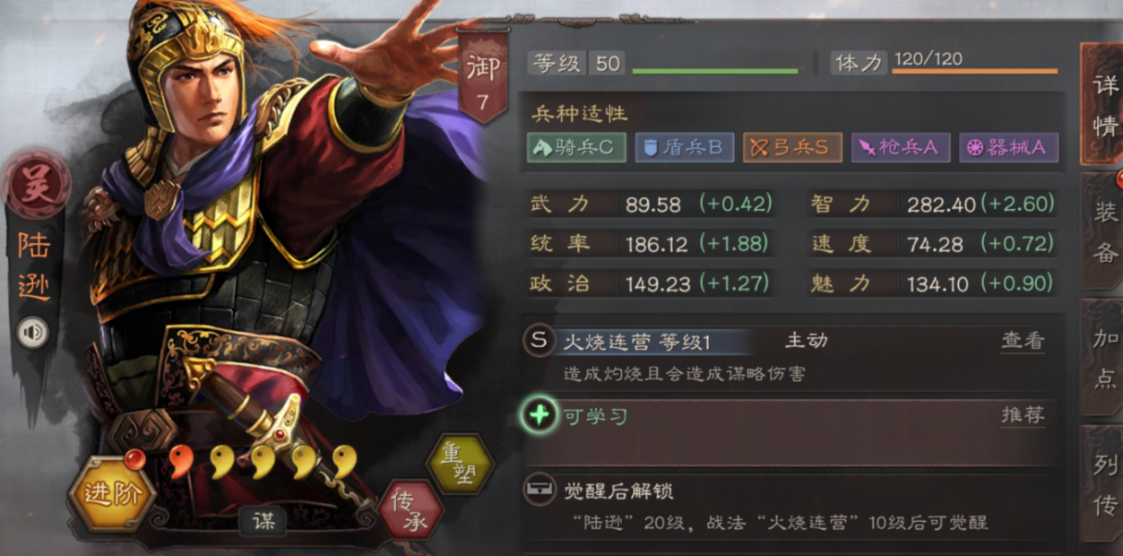The height and width of the screenshot is (556, 1123).
Task: Tap the 吴 faction emblem
Action: [36, 187]
